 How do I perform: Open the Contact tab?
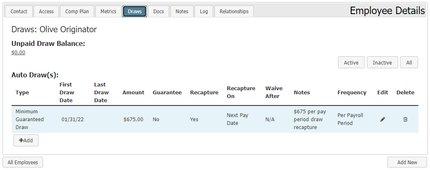click(19, 11)
